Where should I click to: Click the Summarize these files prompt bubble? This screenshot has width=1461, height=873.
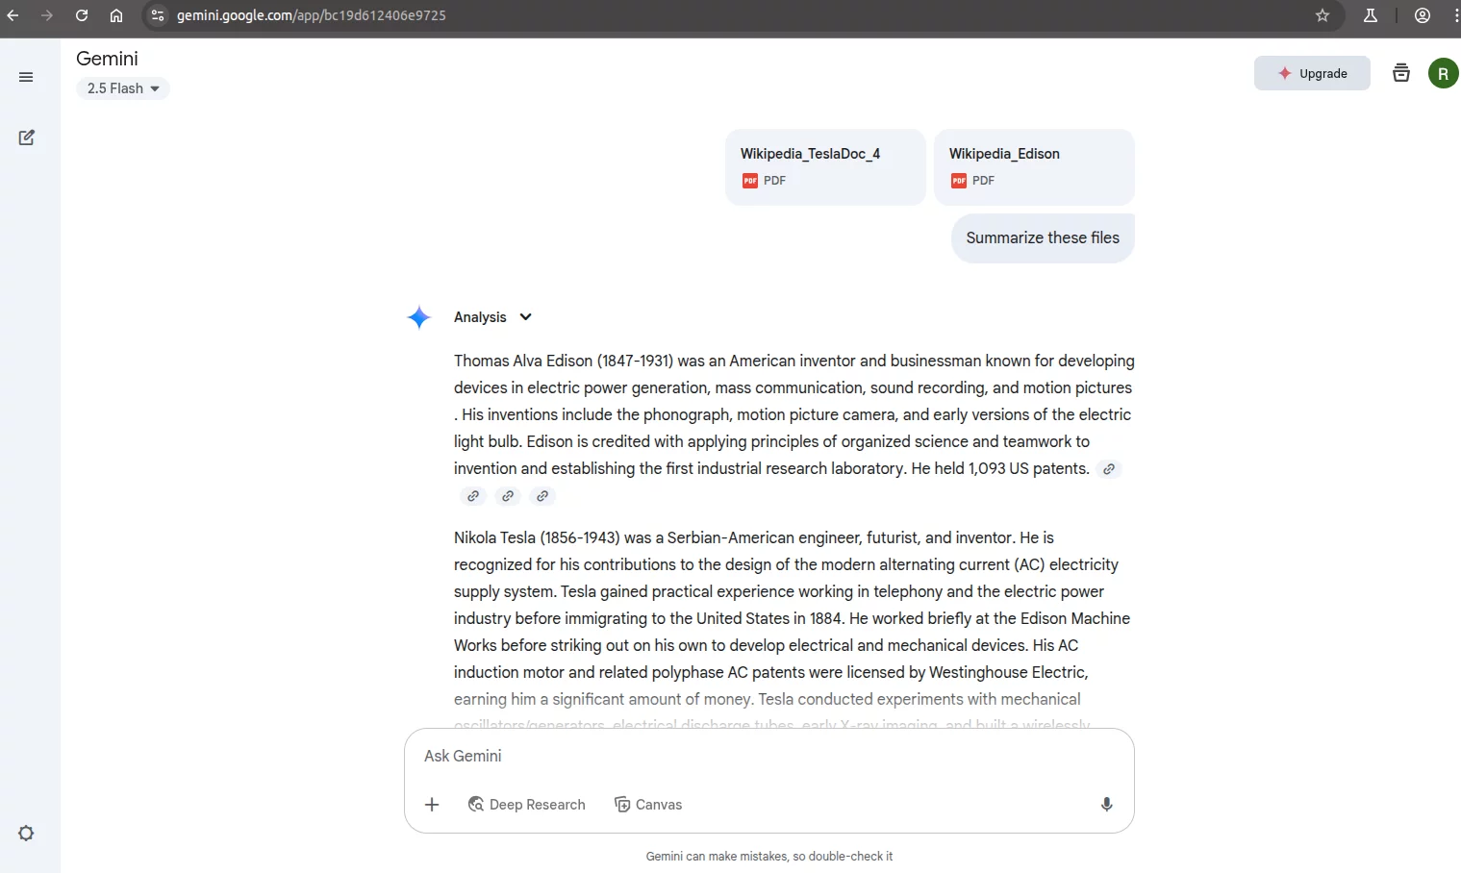click(x=1043, y=237)
